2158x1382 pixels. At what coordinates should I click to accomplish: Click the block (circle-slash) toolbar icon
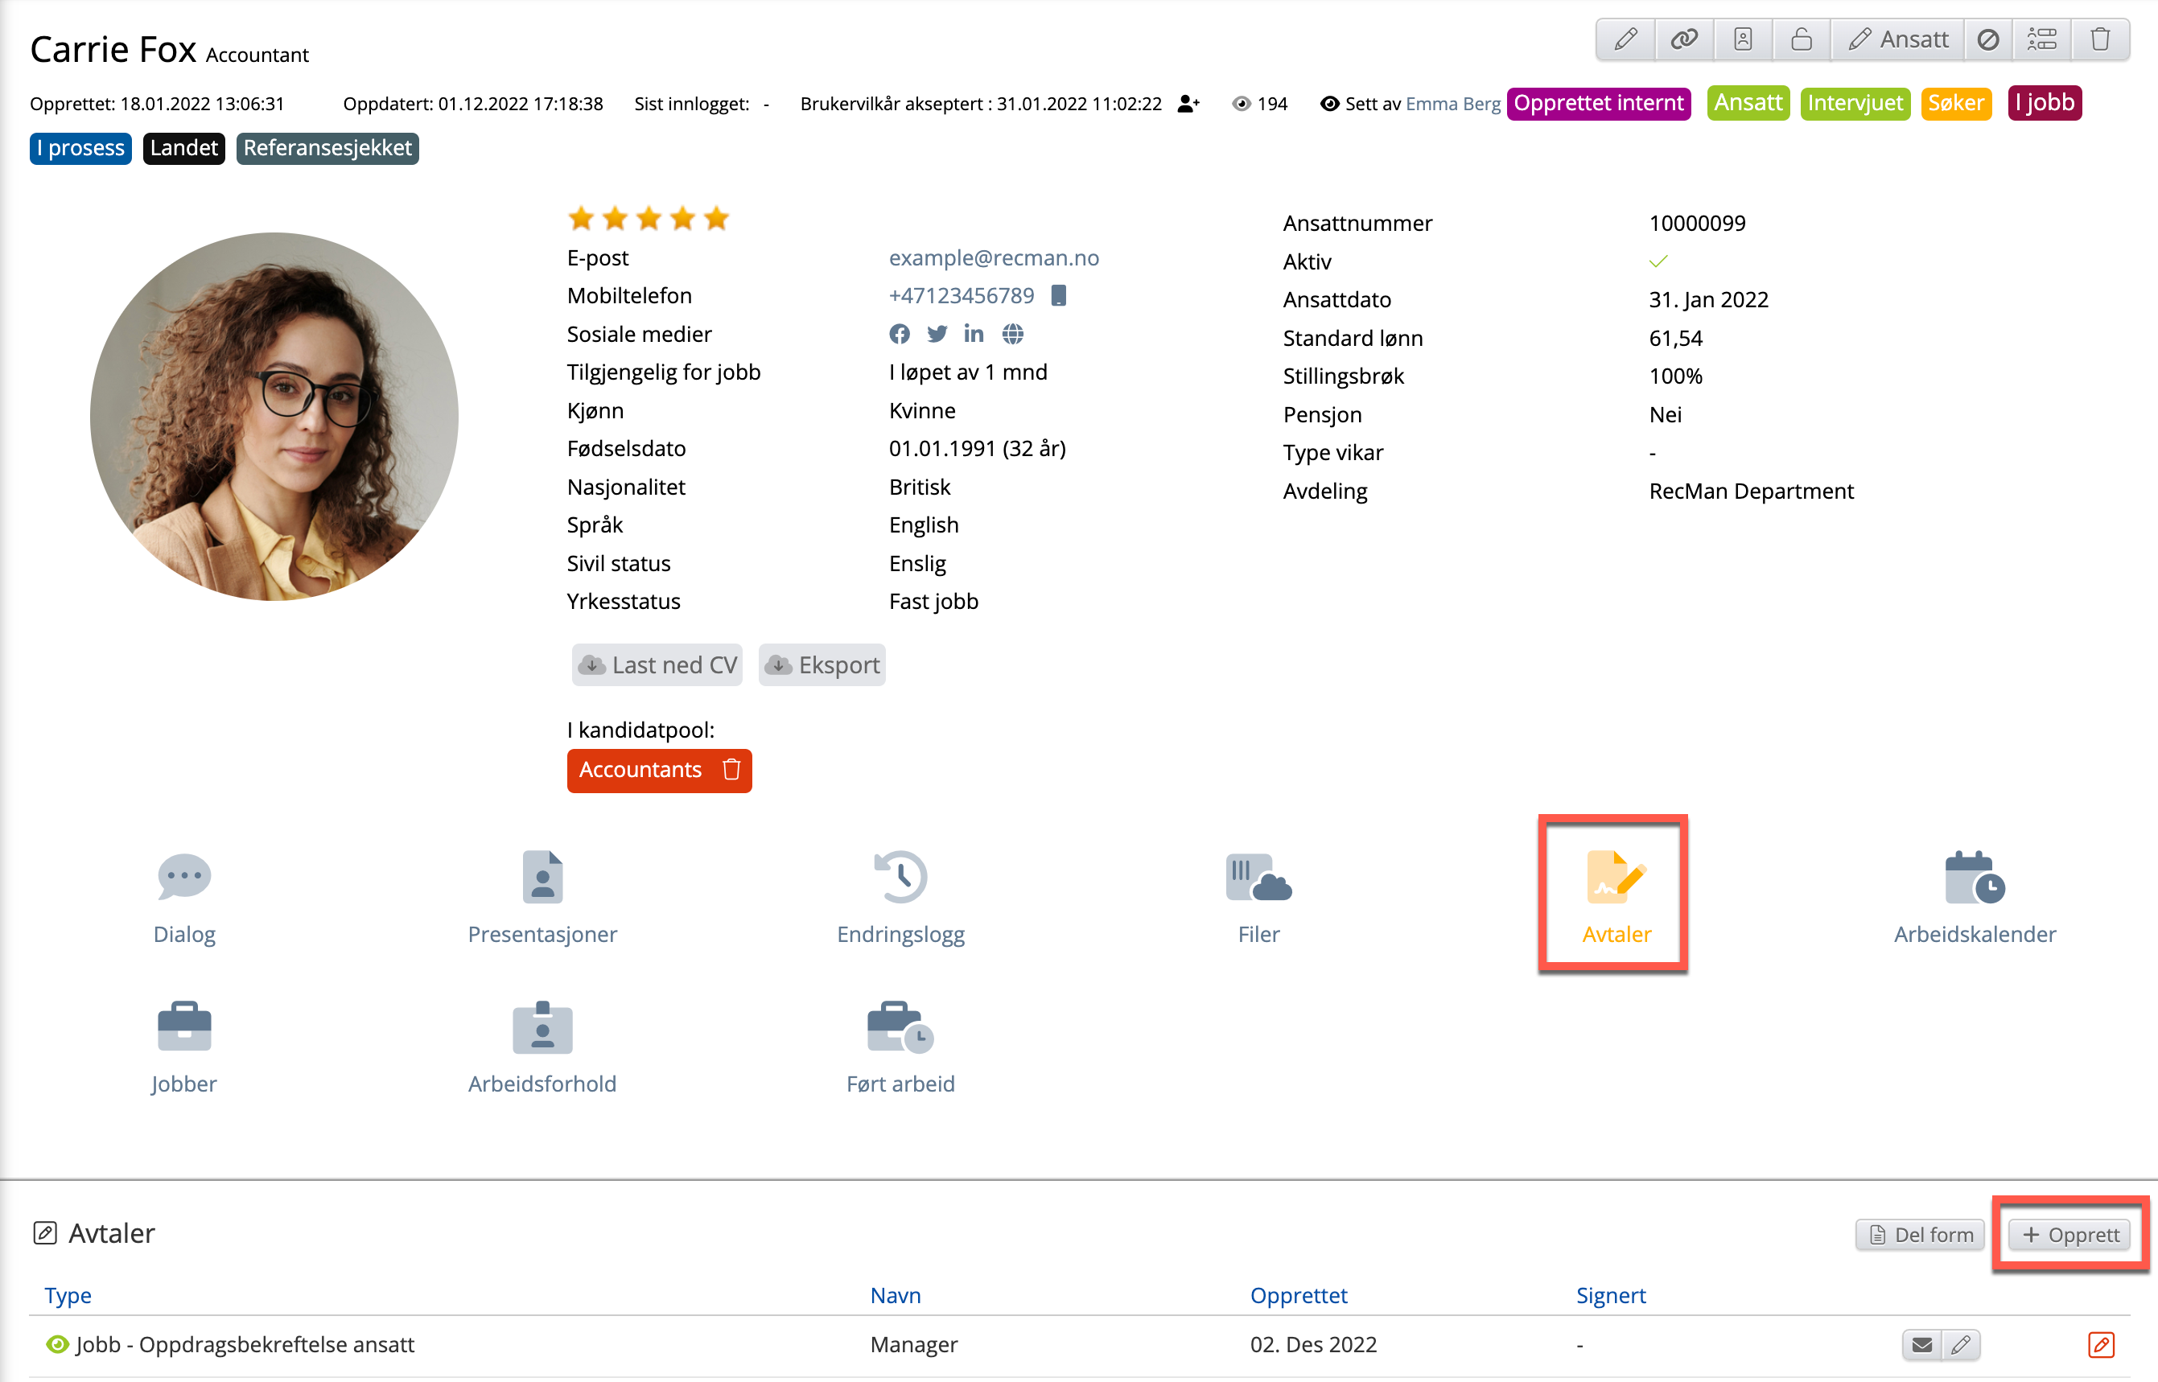click(1987, 39)
